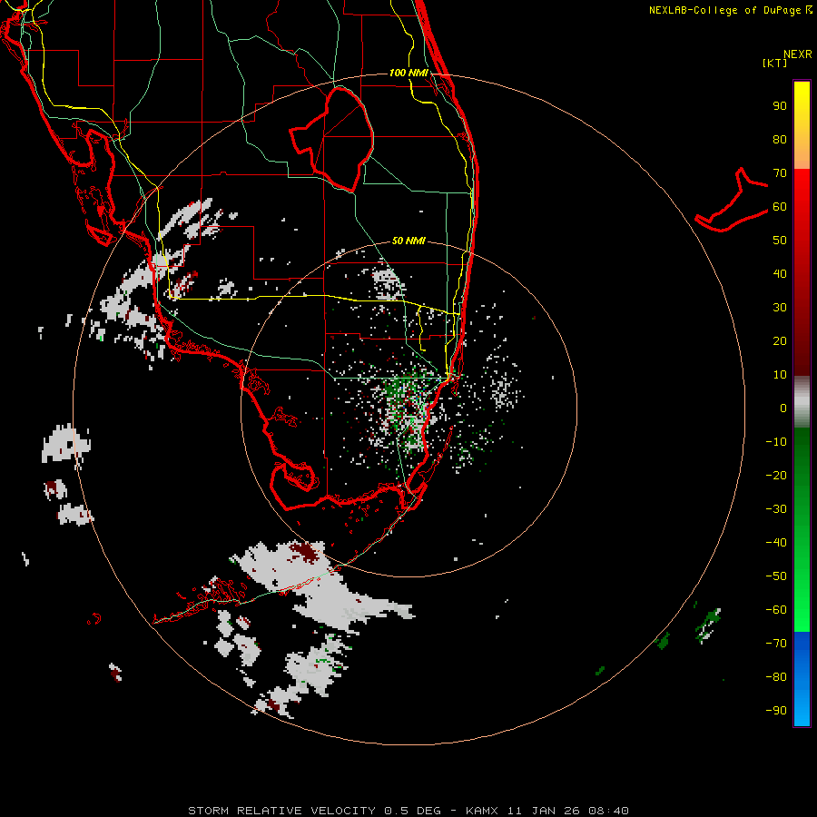Image resolution: width=817 pixels, height=817 pixels.
Task: Click the 10 value on velocity scale
Action: [x=780, y=375]
